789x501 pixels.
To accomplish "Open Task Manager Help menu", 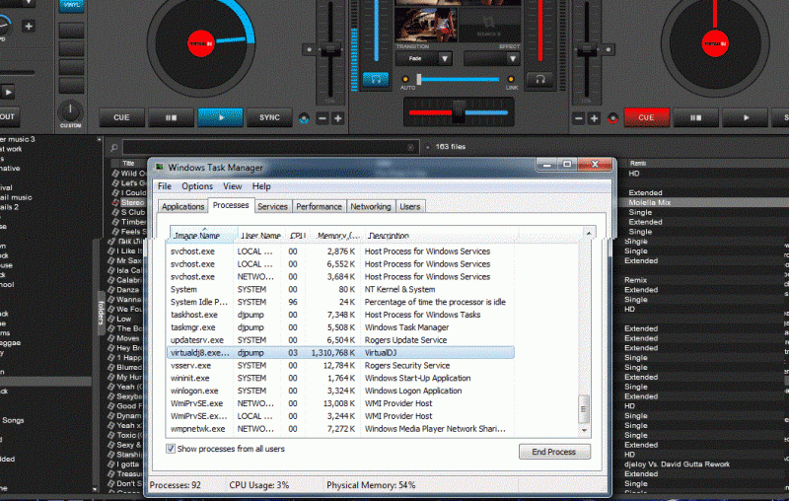I will point(261,186).
